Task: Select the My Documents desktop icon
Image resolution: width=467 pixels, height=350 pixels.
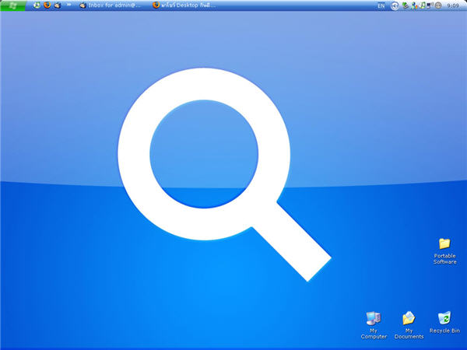Action: [x=409, y=325]
